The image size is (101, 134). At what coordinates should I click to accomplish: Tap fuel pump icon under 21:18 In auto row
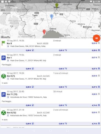point(33,124)
